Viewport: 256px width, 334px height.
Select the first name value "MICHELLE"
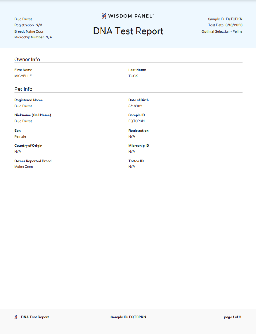[x=23, y=76]
